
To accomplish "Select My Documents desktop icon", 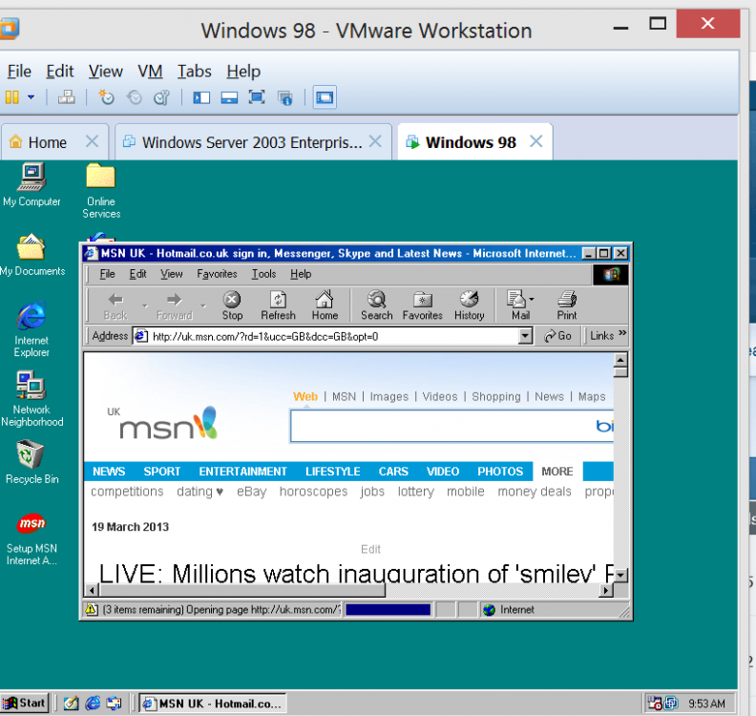I will point(31,255).
